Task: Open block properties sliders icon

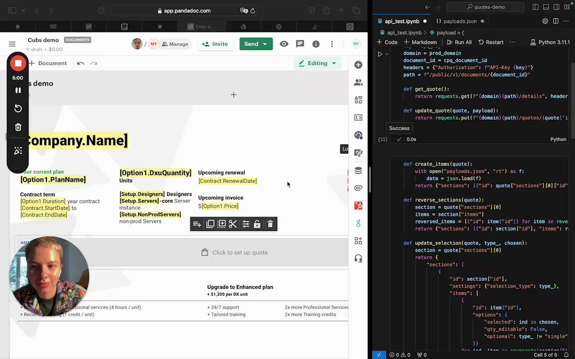Action: tap(246, 224)
